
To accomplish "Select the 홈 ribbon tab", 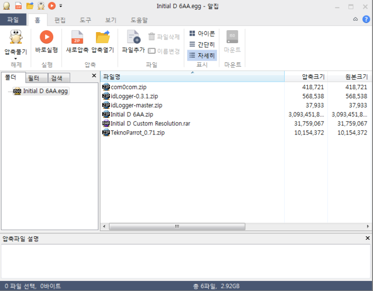I will 38,20.
